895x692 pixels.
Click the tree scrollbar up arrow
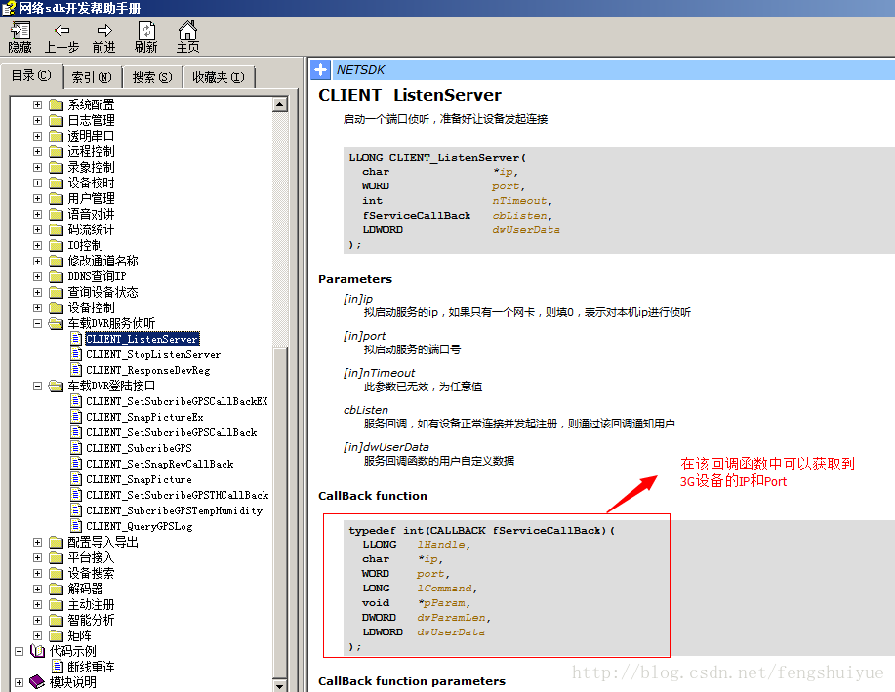pos(280,104)
